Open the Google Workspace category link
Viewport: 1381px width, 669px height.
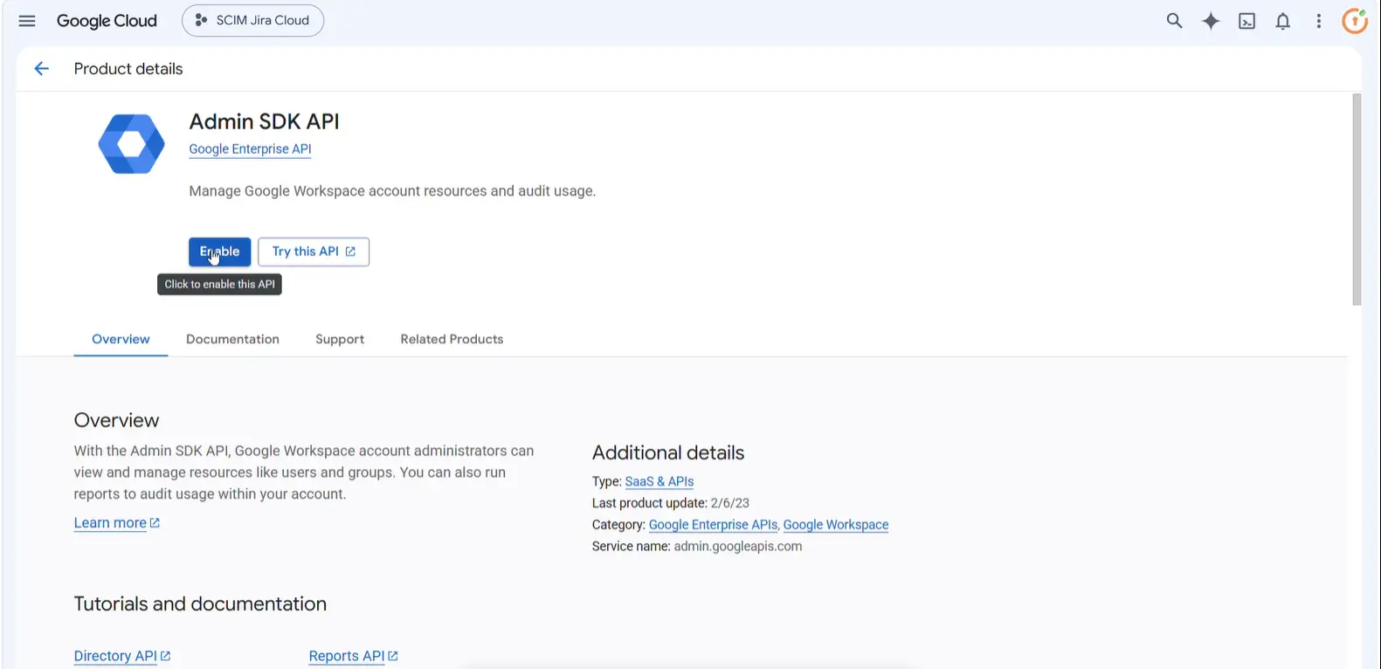836,525
